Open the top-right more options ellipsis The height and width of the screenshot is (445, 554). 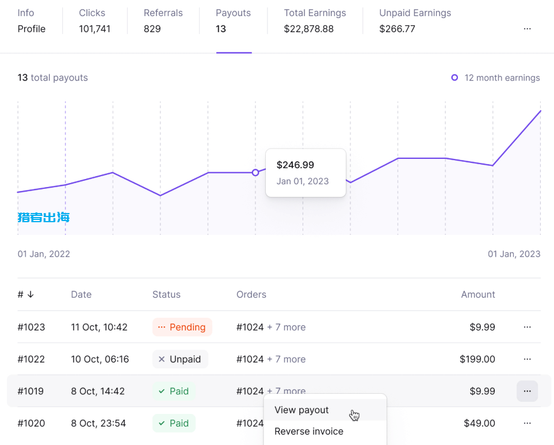[527, 29]
